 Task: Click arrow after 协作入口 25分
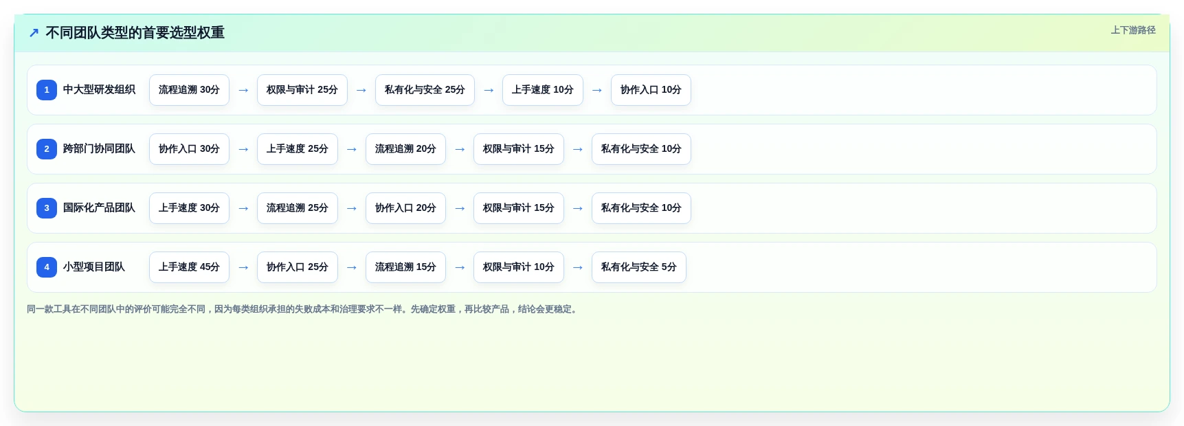click(x=352, y=267)
